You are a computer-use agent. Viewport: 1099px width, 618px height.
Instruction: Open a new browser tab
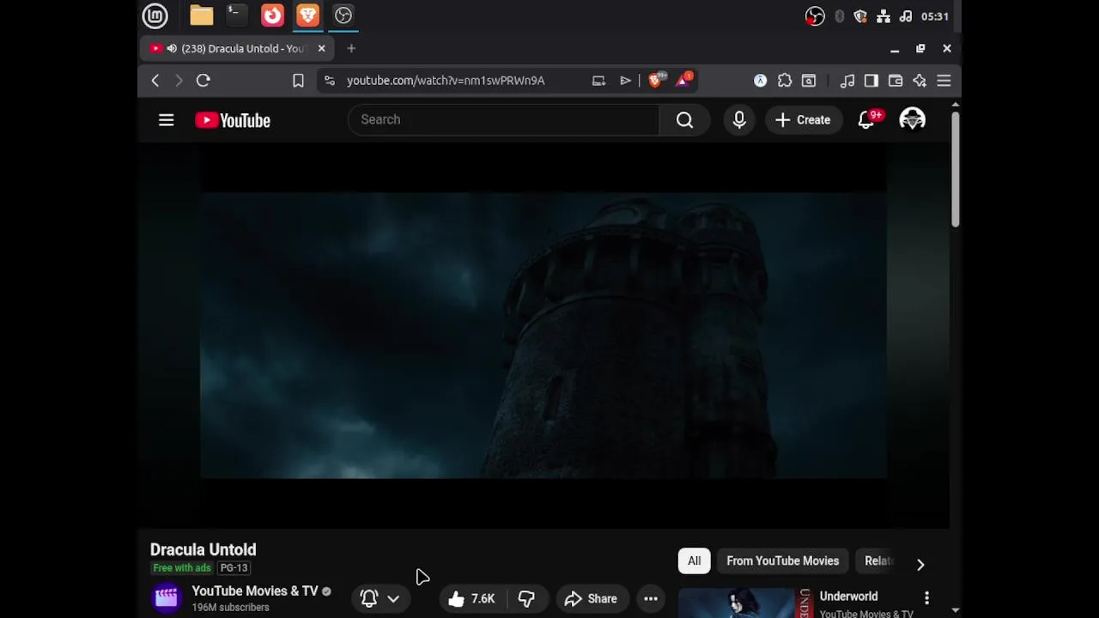351,49
